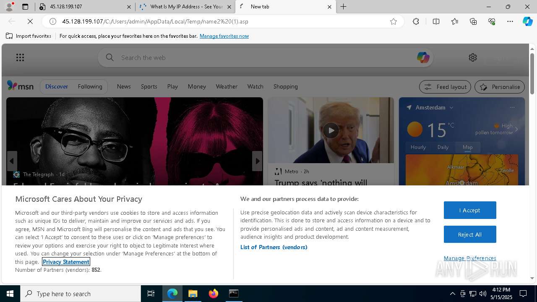Open the browser profile icon
Image resolution: width=537 pixels, height=302 pixels.
point(8,6)
